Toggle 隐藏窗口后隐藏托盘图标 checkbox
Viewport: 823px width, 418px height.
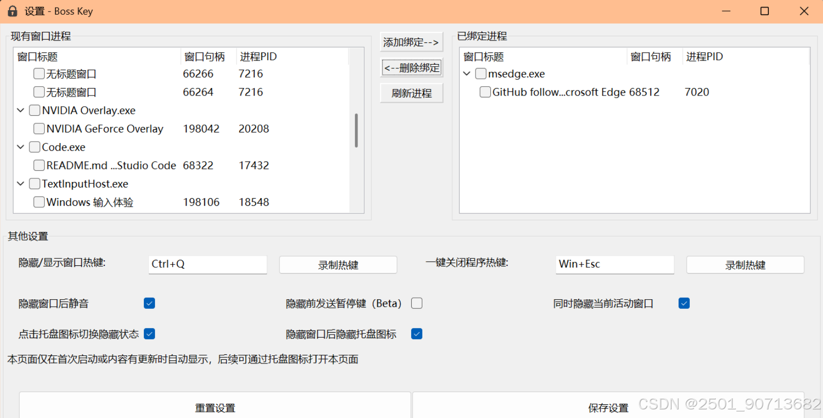(417, 334)
